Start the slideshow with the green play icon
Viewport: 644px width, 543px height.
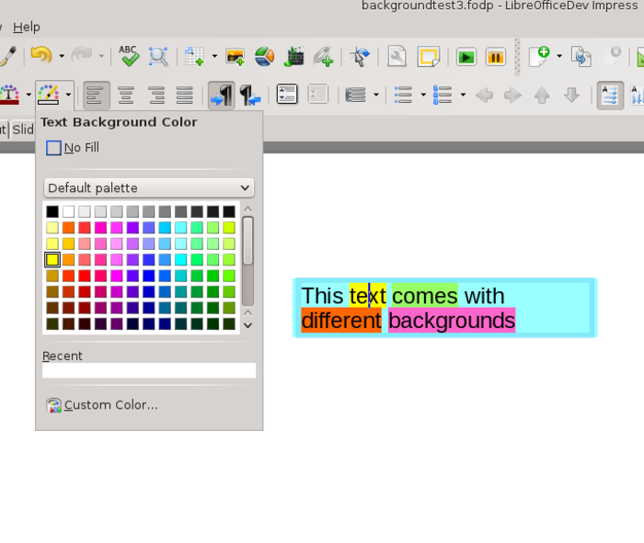[466, 57]
